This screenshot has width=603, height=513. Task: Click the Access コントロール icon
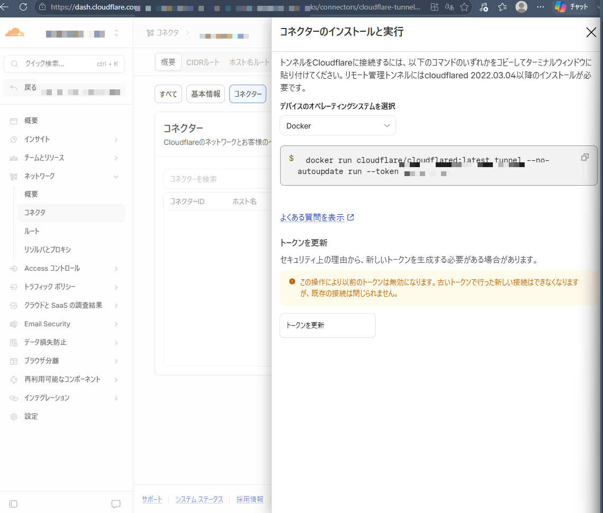click(14, 269)
